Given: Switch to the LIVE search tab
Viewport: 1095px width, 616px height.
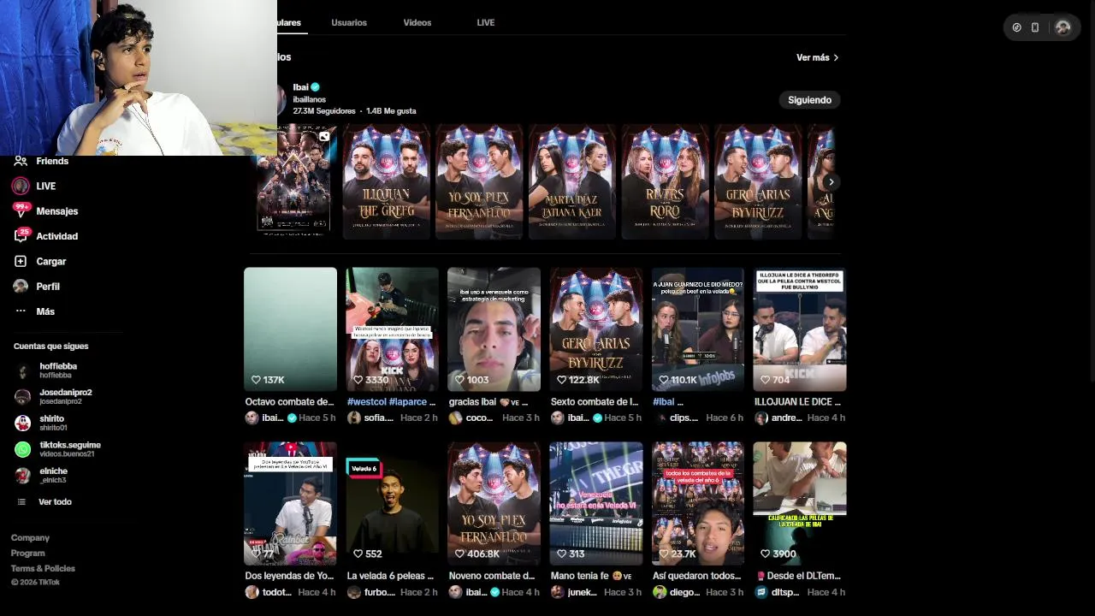Looking at the screenshot, I should click(x=486, y=22).
